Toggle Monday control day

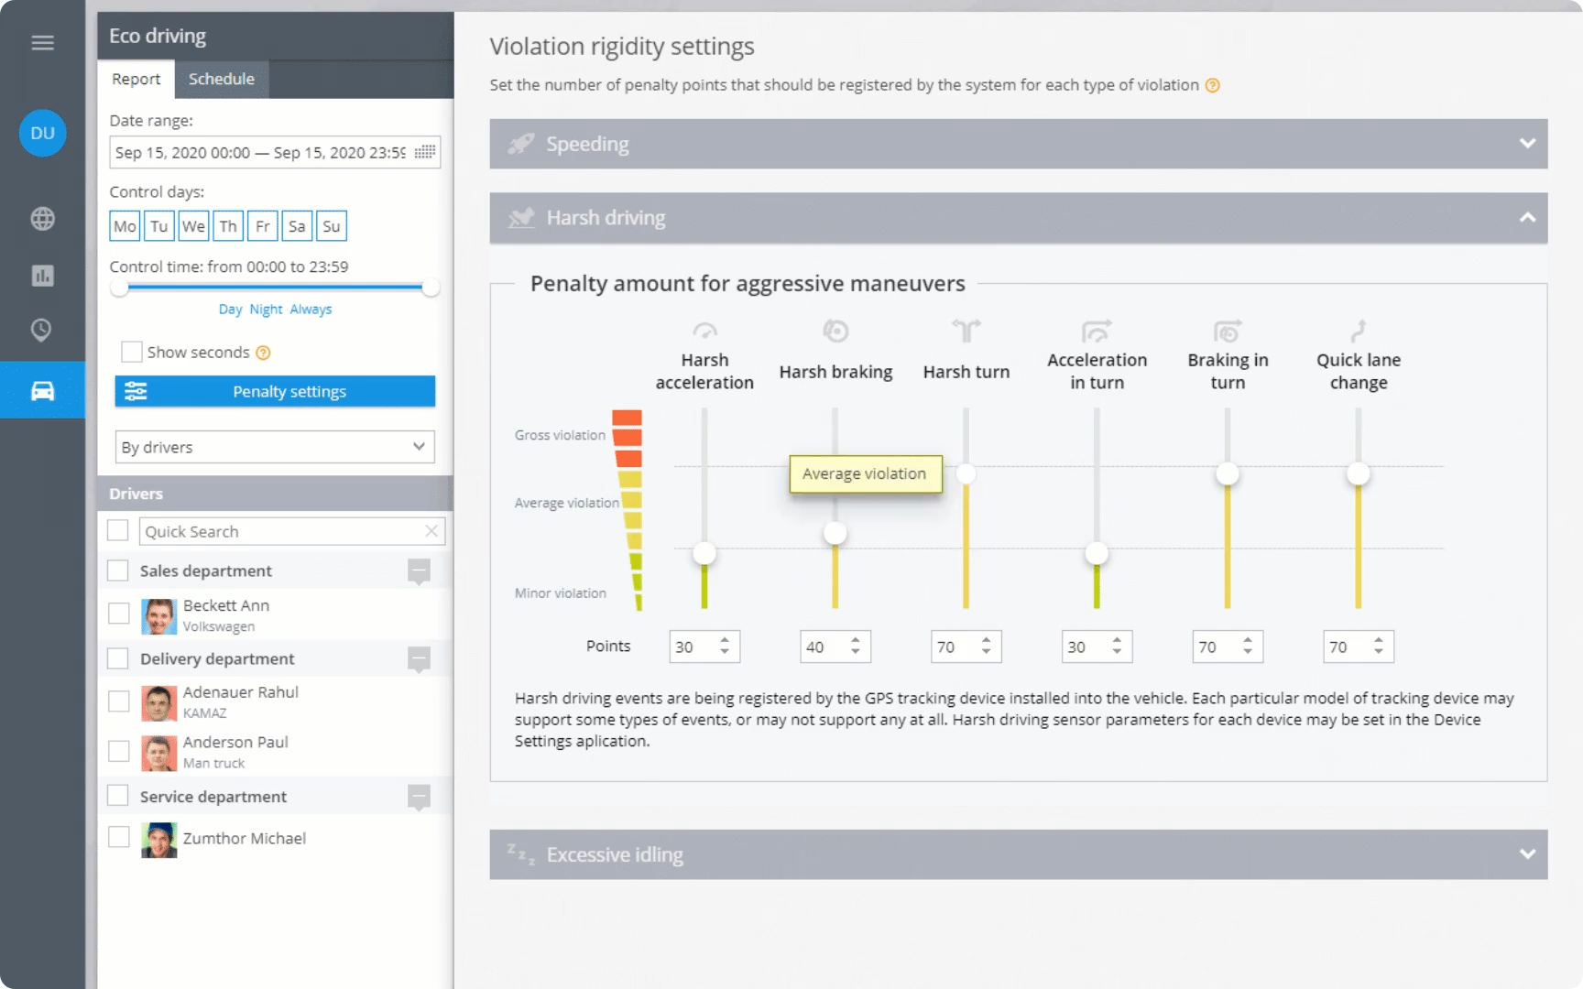pos(125,226)
